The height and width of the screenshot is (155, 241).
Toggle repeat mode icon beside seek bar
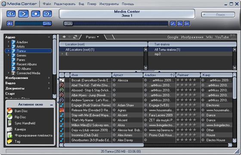(173, 24)
